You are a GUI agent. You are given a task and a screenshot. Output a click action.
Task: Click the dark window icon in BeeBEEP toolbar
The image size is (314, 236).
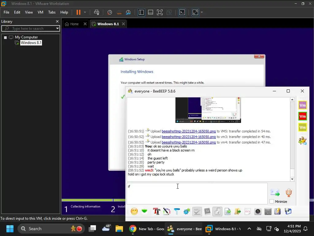(268, 211)
